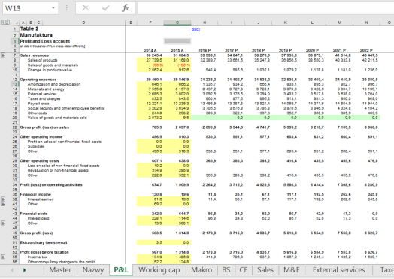Select row 34 header
The height and width of the screenshot is (279, 394).
[15, 185]
